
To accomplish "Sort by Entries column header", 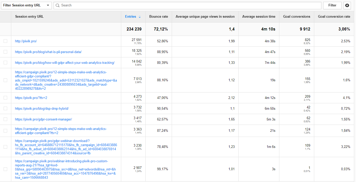I will pyautogui.click(x=130, y=17).
